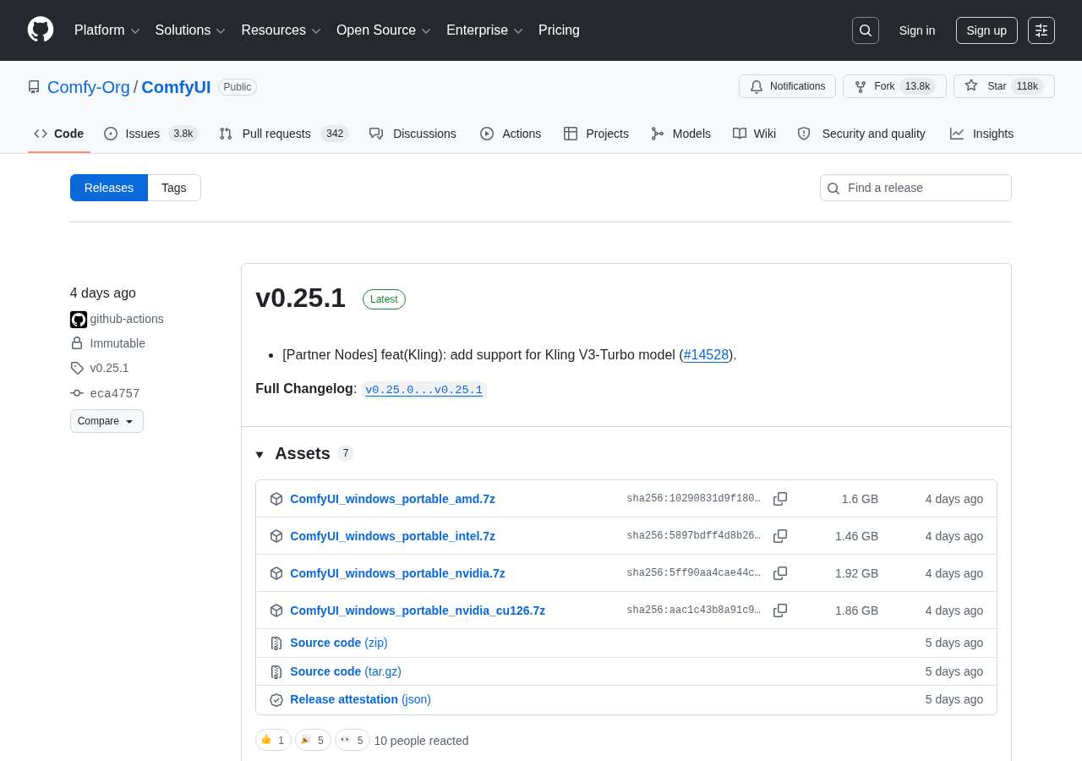Open the Compare dropdown
The height and width of the screenshot is (761, 1082).
tap(107, 421)
